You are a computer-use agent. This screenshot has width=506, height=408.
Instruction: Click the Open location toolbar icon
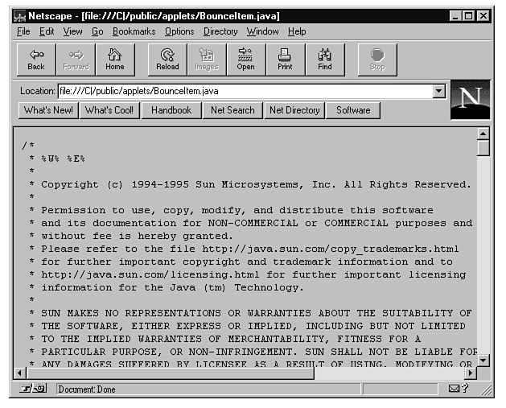point(245,60)
